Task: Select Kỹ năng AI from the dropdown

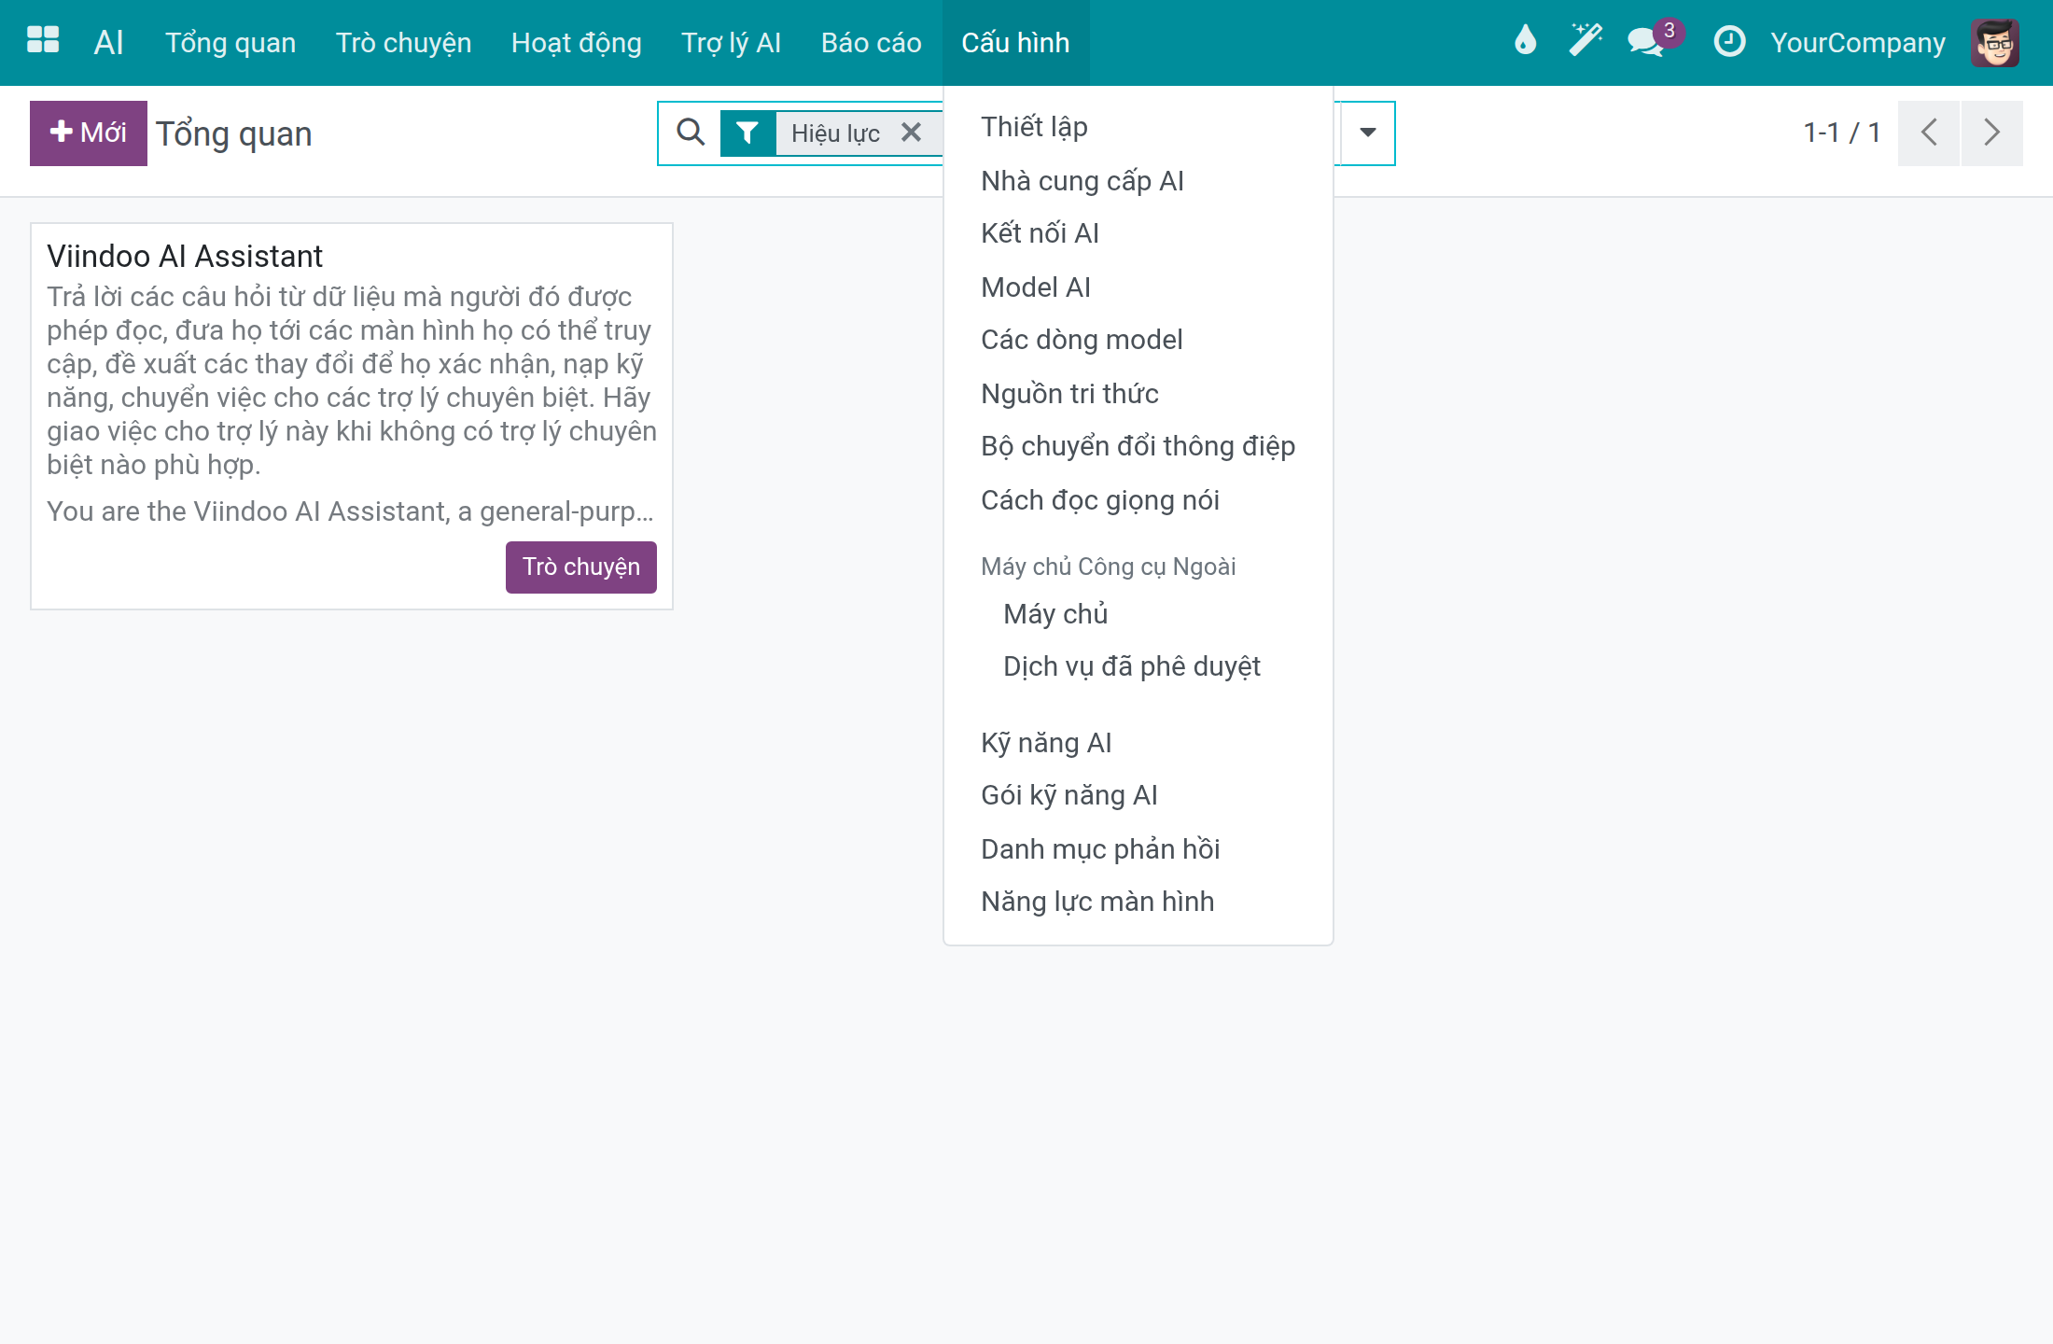Action: (1046, 743)
